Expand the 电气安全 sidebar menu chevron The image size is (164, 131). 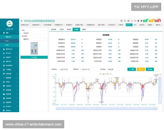[x=17, y=53]
